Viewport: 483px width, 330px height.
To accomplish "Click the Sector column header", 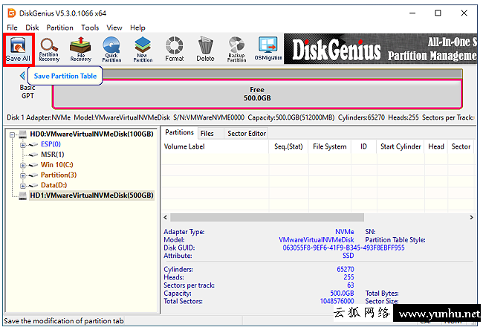I will (461, 146).
